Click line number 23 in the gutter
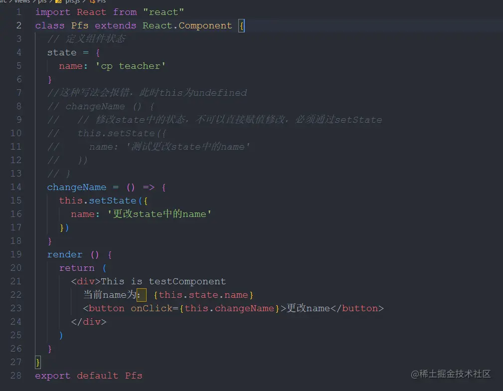This screenshot has height=391, width=503. tap(16, 309)
